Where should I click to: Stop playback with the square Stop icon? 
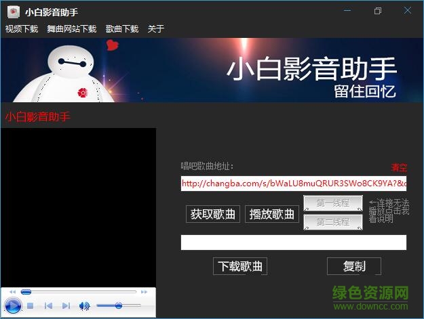click(31, 306)
